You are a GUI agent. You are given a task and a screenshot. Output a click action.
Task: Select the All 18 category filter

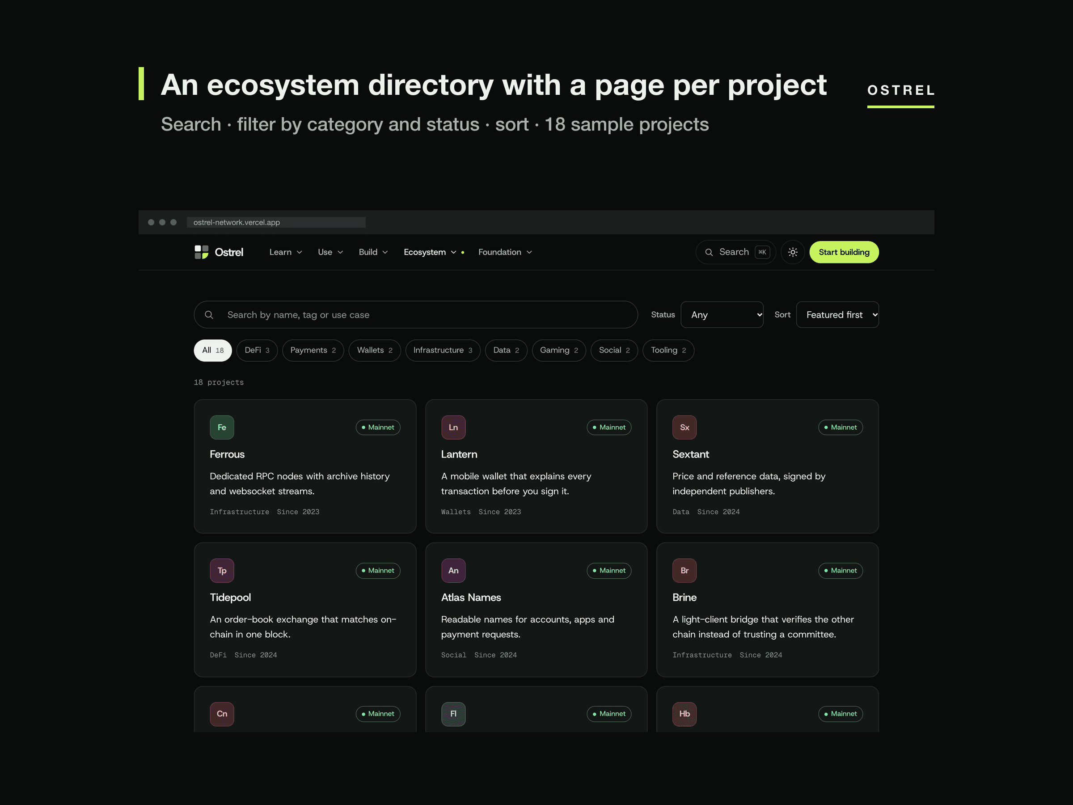point(213,350)
